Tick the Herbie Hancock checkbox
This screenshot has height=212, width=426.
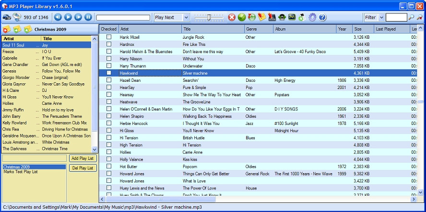[109, 123]
